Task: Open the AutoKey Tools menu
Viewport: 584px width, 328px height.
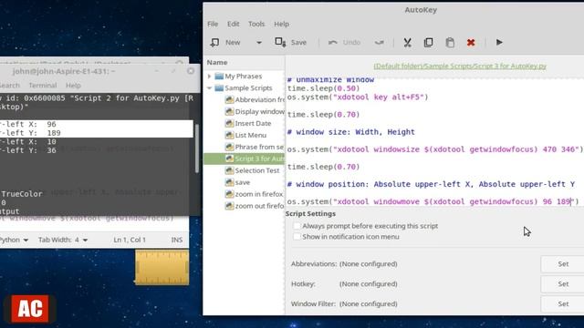Action: tap(256, 24)
